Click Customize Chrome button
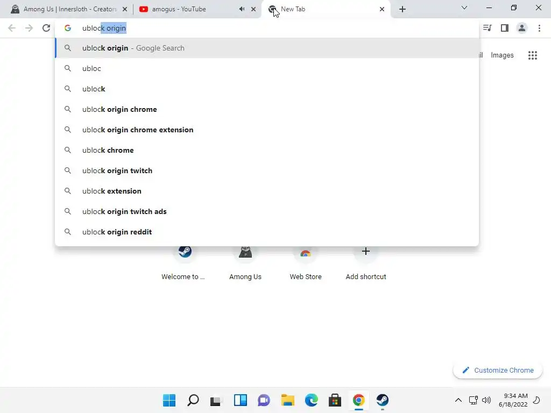This screenshot has width=551, height=413. tap(498, 370)
